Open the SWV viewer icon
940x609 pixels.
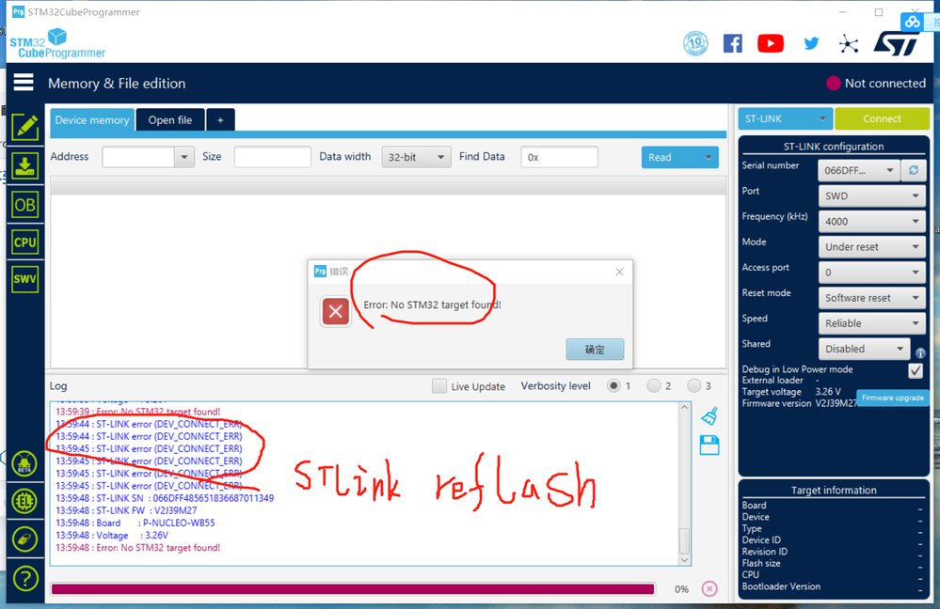[x=24, y=279]
